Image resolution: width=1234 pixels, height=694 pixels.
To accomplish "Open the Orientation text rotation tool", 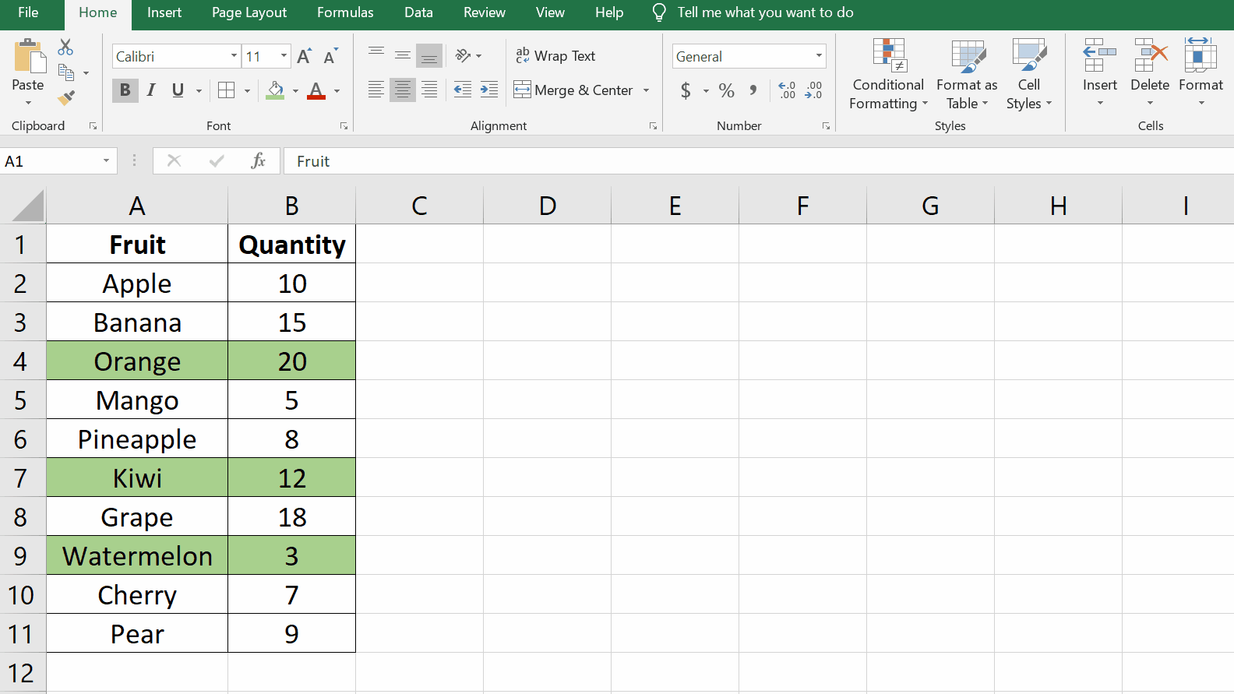I will (x=464, y=55).
